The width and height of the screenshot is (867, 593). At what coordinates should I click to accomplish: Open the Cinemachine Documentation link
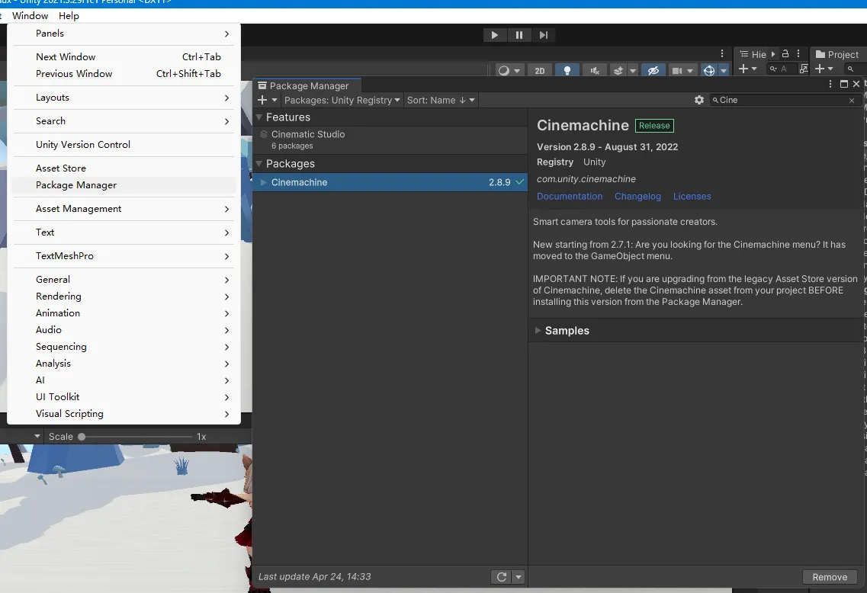coord(570,196)
